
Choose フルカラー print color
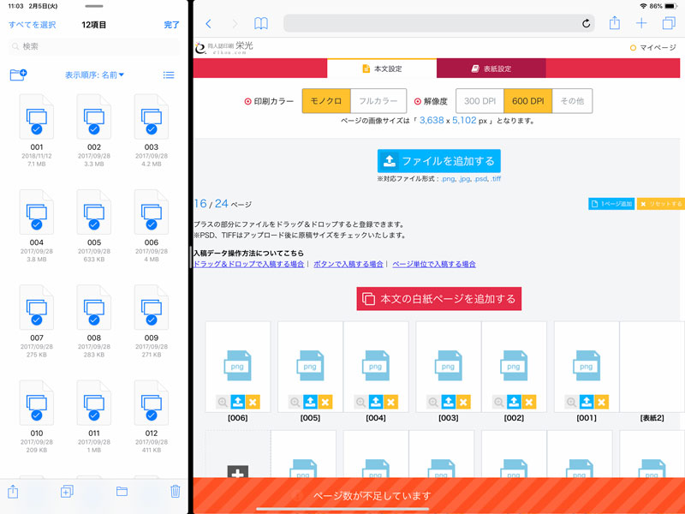coord(378,101)
